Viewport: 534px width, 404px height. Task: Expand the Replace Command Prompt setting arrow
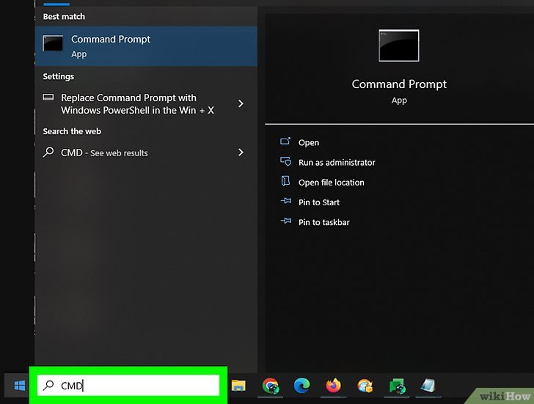[241, 103]
